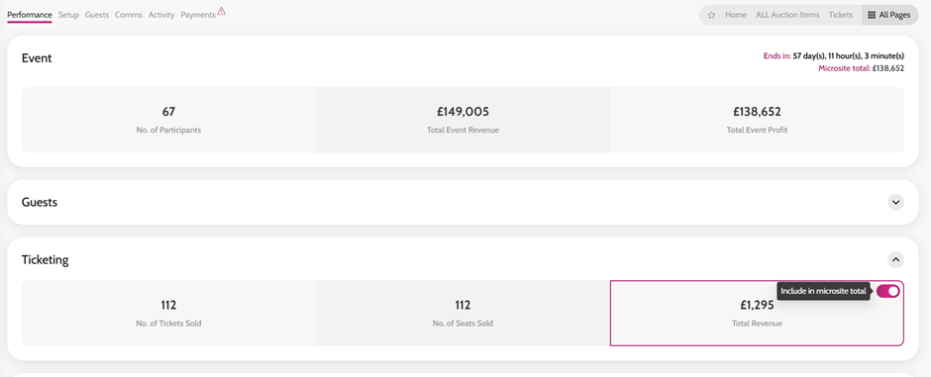Switch to the Setup tab
Image resolution: width=931 pixels, height=377 pixels.
(x=69, y=15)
